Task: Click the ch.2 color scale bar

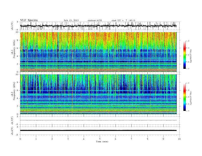Action: coord(184,97)
